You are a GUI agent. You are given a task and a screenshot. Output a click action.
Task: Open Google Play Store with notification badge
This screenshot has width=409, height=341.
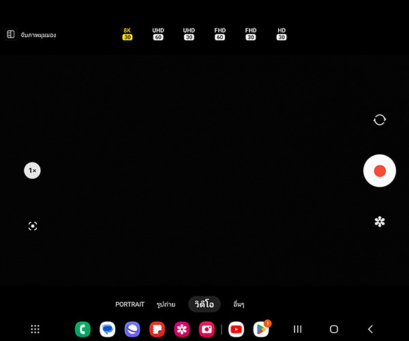[x=261, y=329]
